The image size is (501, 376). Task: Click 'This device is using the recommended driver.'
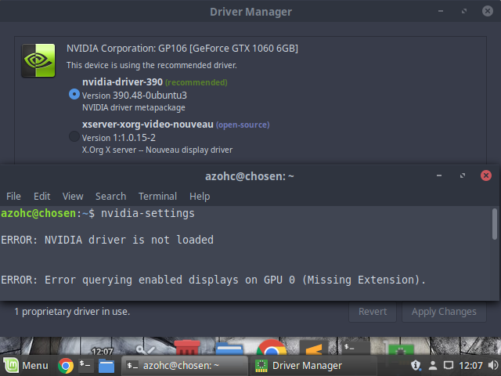pos(151,65)
